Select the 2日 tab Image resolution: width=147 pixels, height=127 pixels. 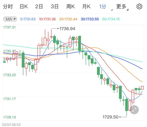pos(39,6)
